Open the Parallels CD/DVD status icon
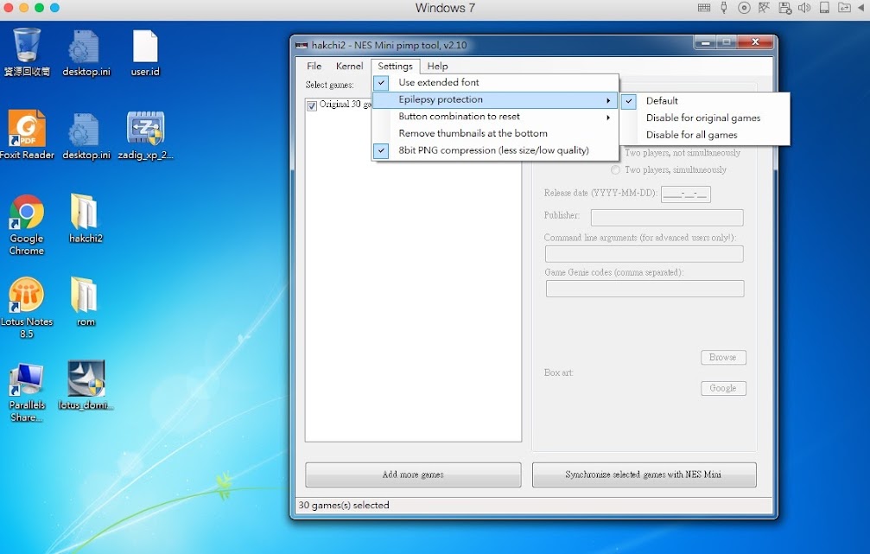Viewport: 870px width, 554px height. 744,8
